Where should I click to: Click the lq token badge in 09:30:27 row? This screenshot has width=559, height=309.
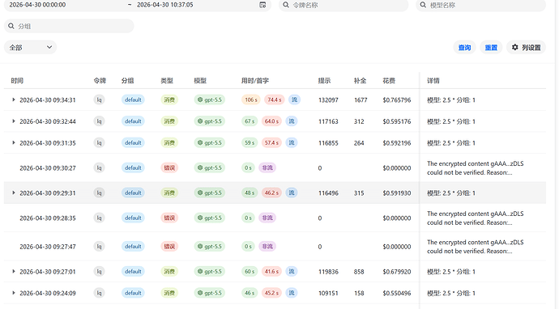(x=99, y=167)
